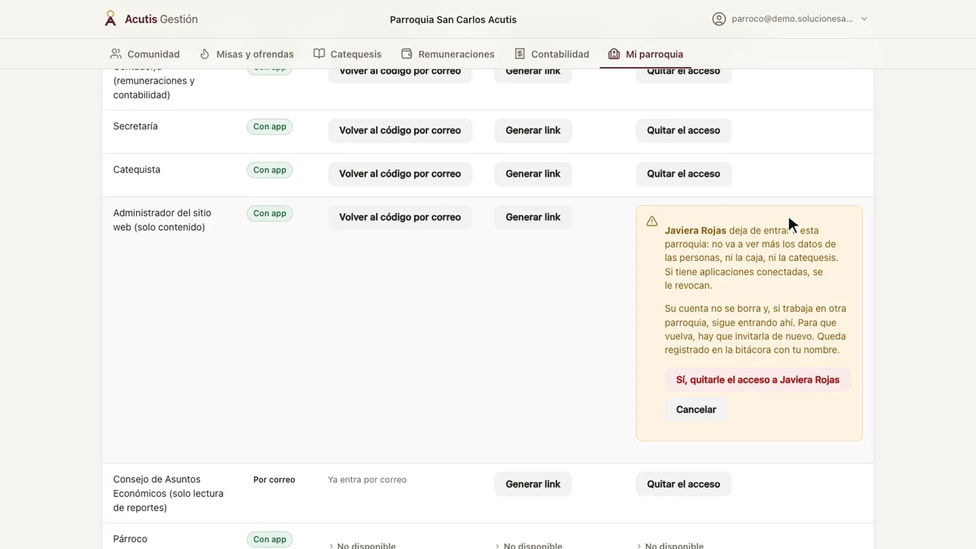Click the user account avatar icon
Image resolution: width=976 pixels, height=549 pixels.
719,19
